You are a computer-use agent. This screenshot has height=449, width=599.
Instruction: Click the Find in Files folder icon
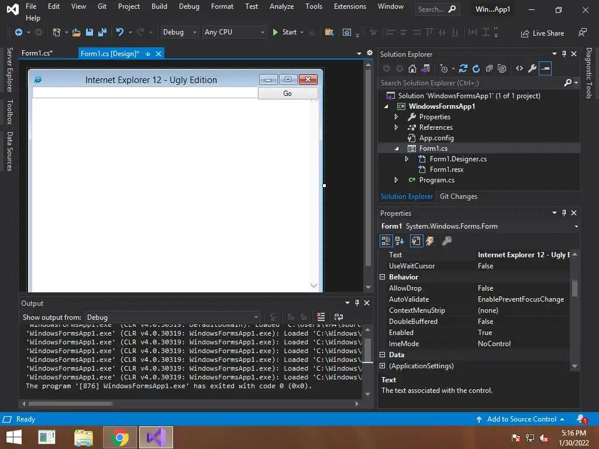[329, 33]
